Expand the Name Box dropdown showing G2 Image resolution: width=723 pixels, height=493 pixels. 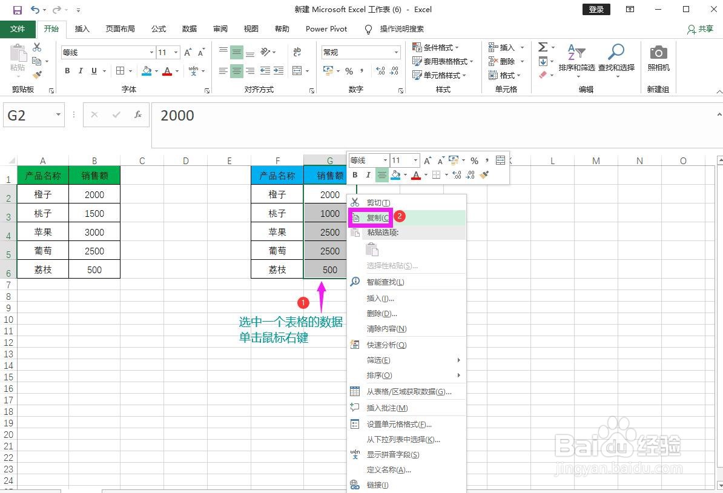(57, 114)
